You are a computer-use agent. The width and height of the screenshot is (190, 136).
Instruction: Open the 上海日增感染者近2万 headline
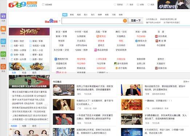(x=30, y=116)
